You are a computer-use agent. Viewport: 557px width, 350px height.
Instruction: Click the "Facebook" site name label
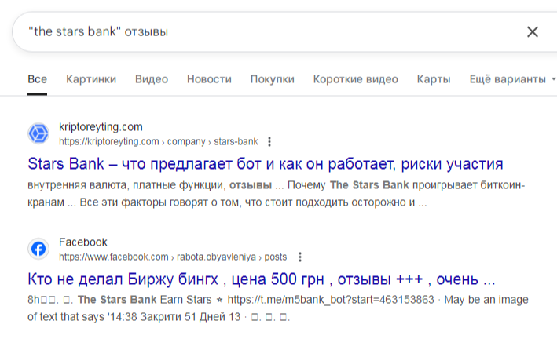(x=83, y=242)
